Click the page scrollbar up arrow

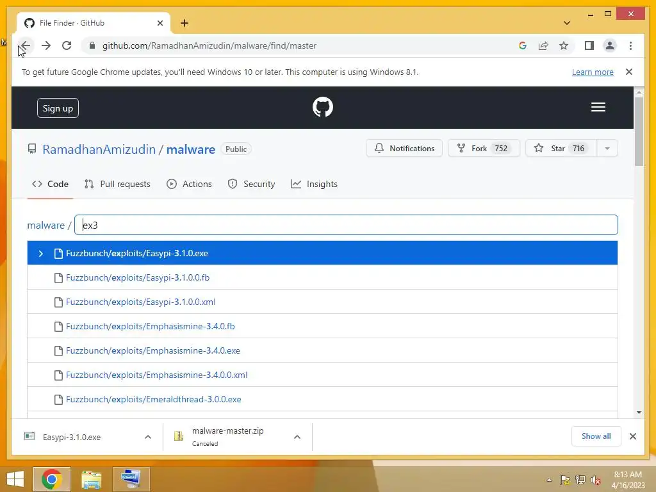click(x=639, y=92)
